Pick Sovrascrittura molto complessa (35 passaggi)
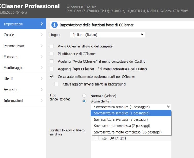194x158 pixels. point(128,132)
